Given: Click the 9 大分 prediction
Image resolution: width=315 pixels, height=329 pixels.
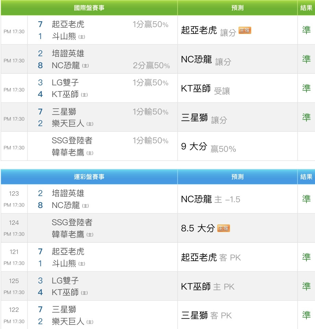Looking at the screenshot, I should pyautogui.click(x=194, y=146).
